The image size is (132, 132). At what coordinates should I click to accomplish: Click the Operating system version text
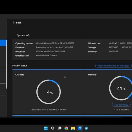click(55, 43)
